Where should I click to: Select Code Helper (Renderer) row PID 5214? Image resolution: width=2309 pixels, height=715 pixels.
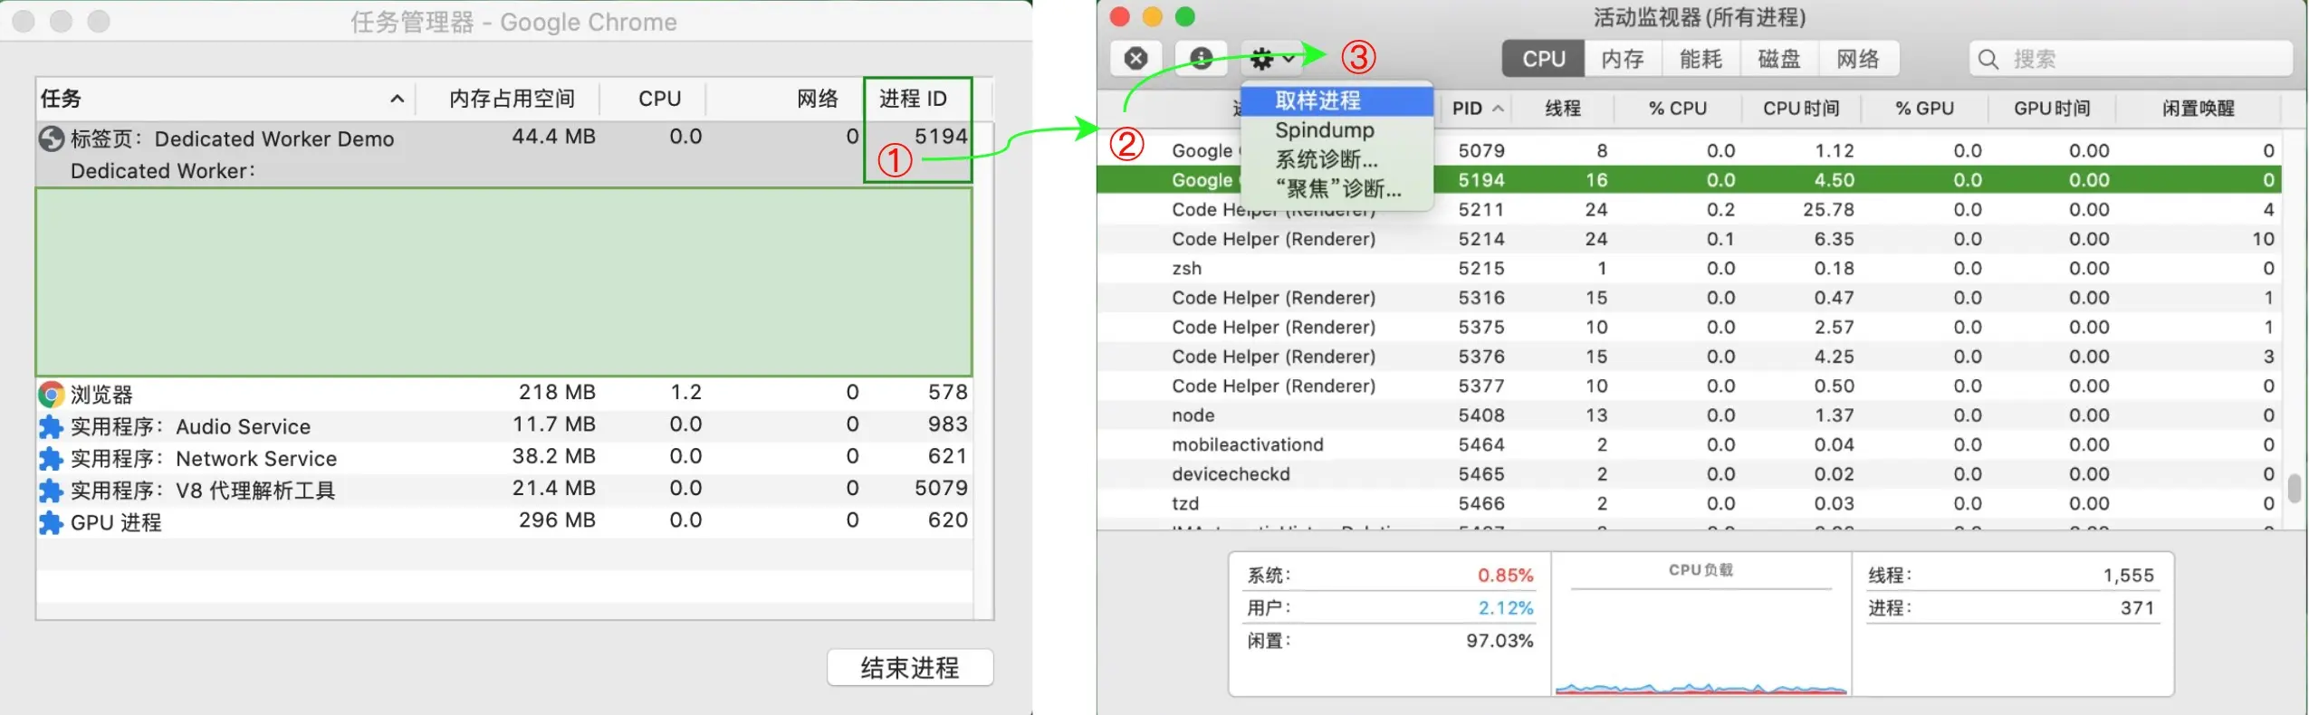(1689, 239)
